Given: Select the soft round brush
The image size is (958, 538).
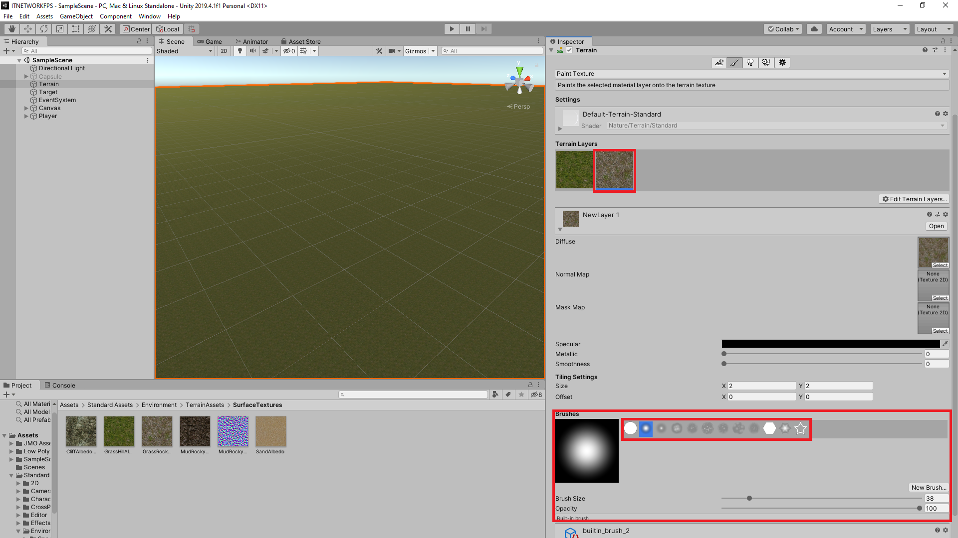Looking at the screenshot, I should 646,428.
